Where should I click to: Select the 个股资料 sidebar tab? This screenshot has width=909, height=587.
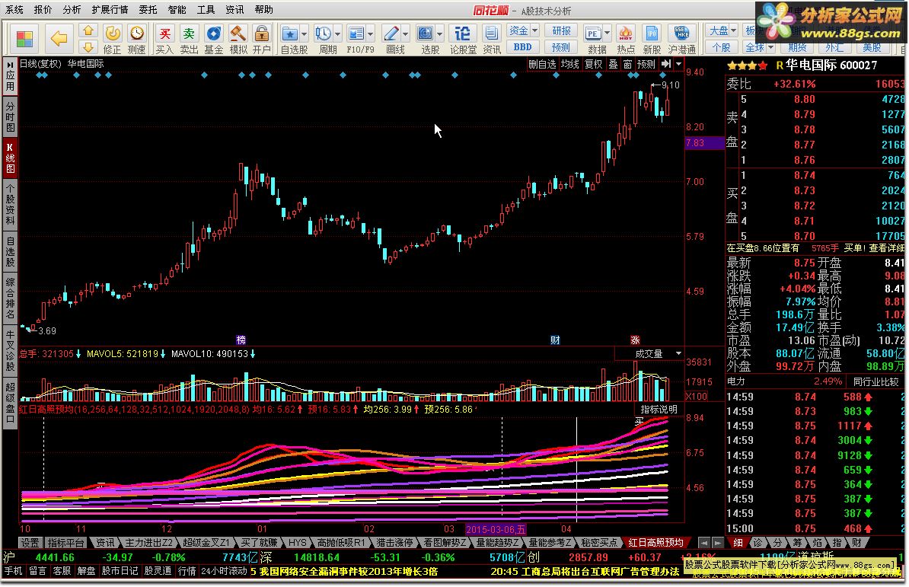point(11,205)
